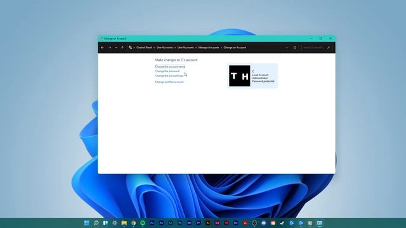Select the Change an Account breadcrumb
This screenshot has height=228, width=406.
click(235, 47)
